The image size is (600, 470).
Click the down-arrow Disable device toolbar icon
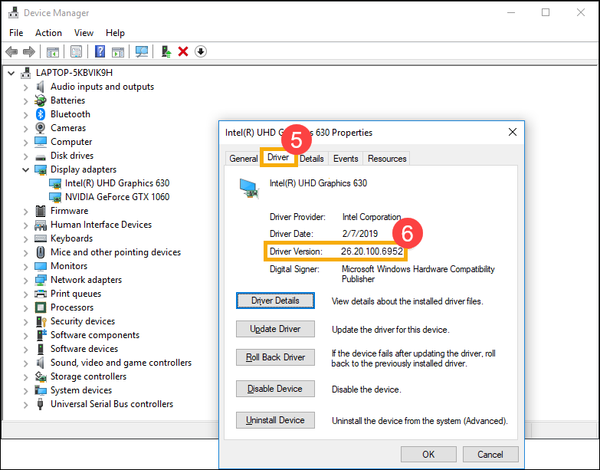click(201, 51)
